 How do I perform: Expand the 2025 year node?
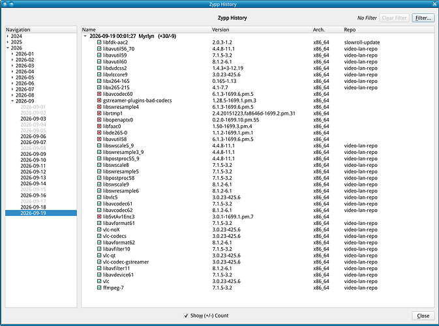click(x=8, y=42)
